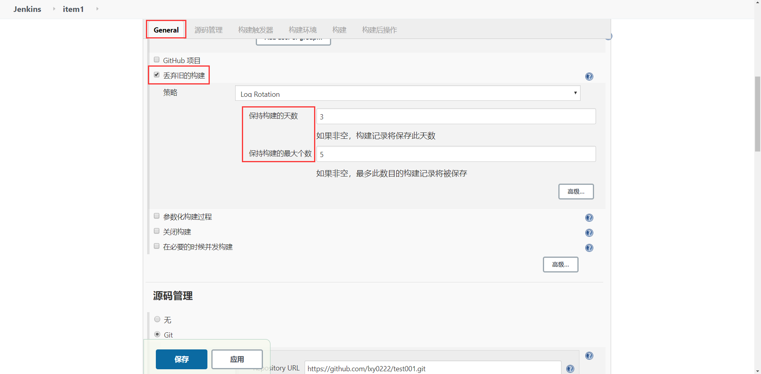The image size is (761, 374).
Task: Open the Log Rotation strategy dropdown
Action: pos(408,93)
